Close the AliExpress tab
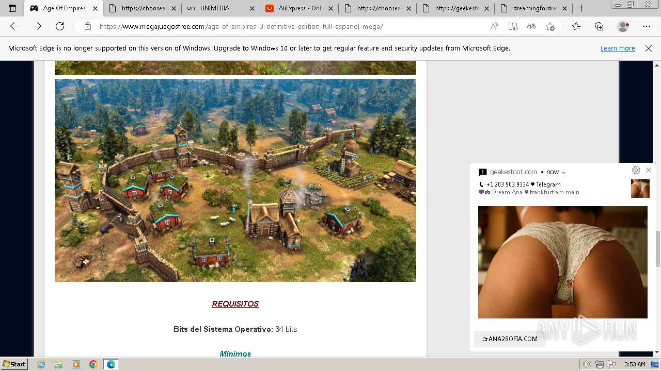Viewport: 661px width, 371px height. point(330,8)
